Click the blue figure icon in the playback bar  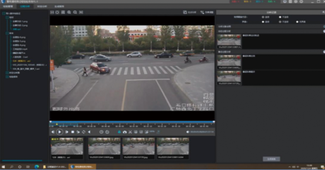120,132
